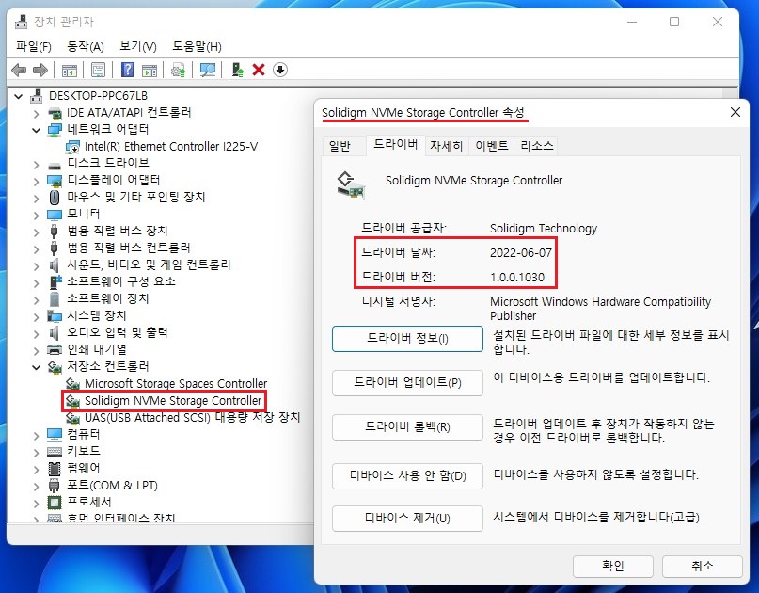Image resolution: width=759 pixels, height=593 pixels.
Task: Click the 디스플레이 어댑터 category icon
Action: tap(55, 180)
